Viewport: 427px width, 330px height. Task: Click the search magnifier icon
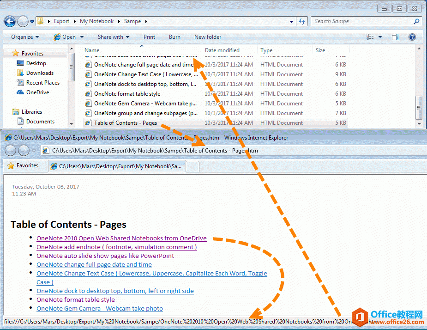point(416,21)
